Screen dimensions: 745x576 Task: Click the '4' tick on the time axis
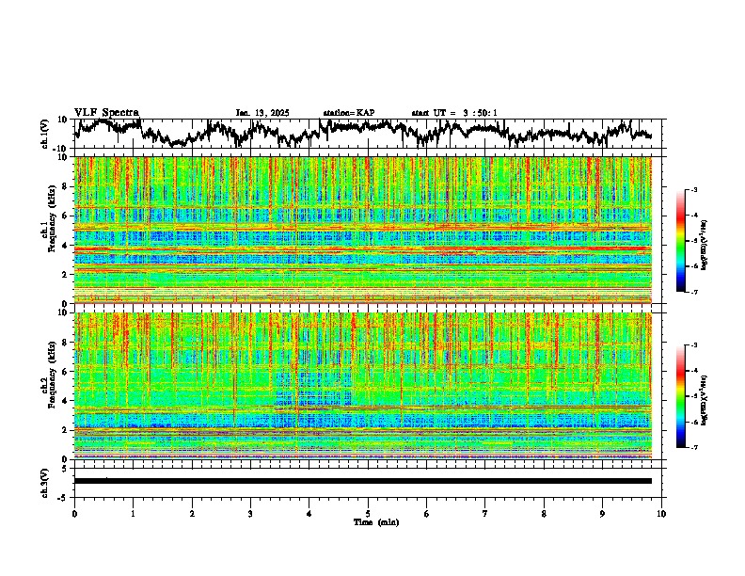(x=309, y=514)
